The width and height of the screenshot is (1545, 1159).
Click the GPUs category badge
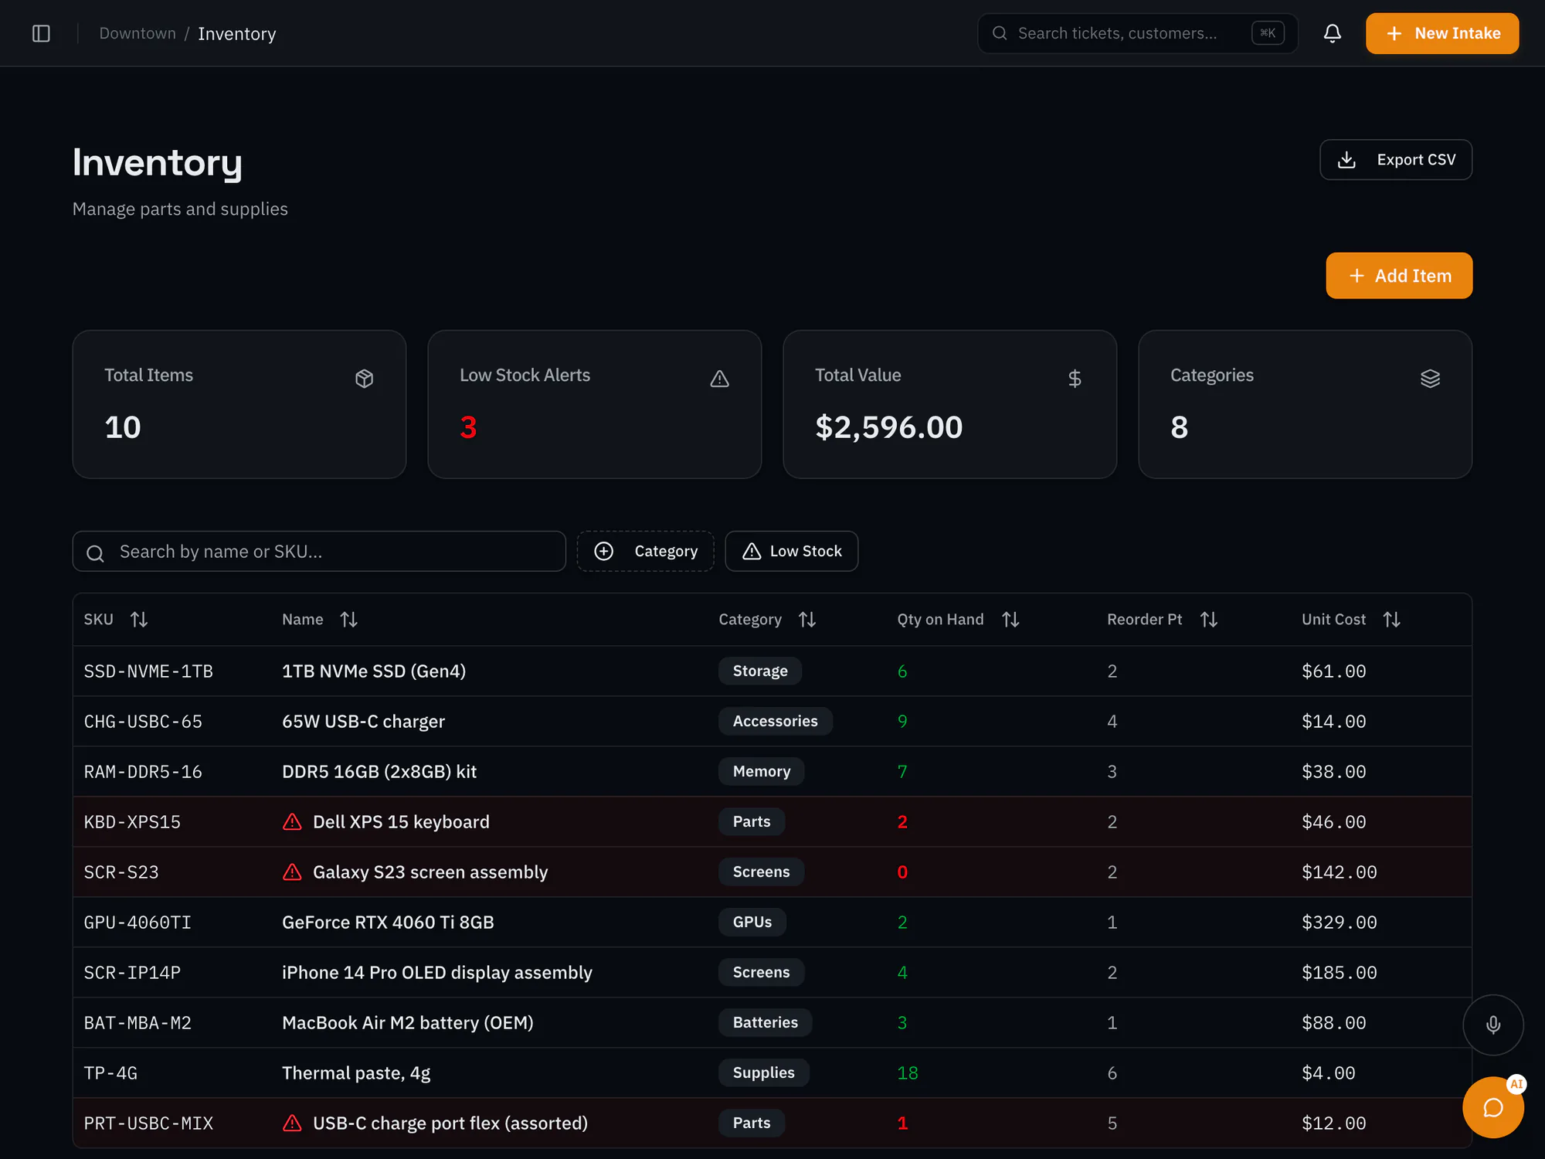point(752,922)
